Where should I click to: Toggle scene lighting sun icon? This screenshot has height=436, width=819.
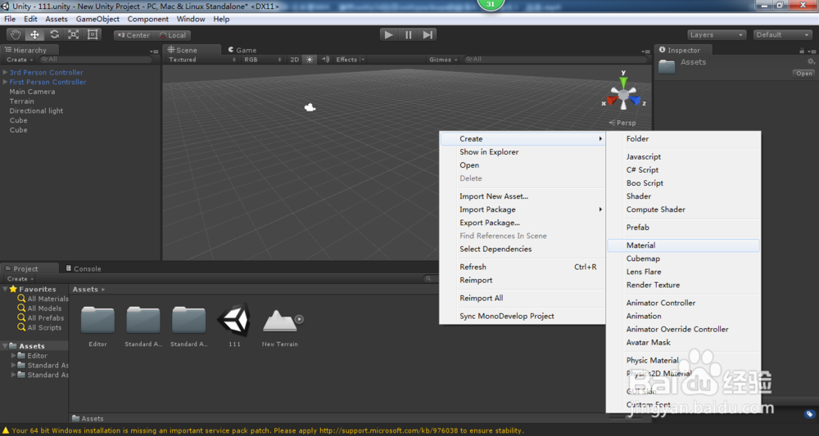tap(310, 60)
